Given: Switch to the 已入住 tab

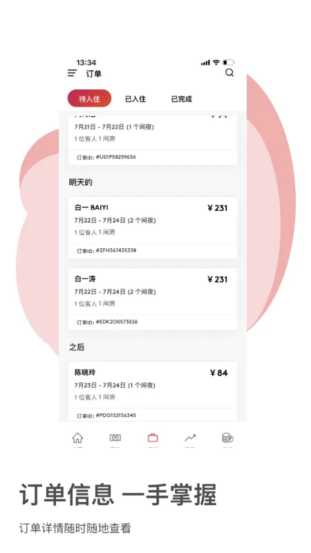Looking at the screenshot, I should [135, 99].
